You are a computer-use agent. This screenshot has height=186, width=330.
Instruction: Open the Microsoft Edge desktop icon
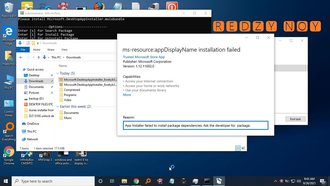[x=9, y=36]
